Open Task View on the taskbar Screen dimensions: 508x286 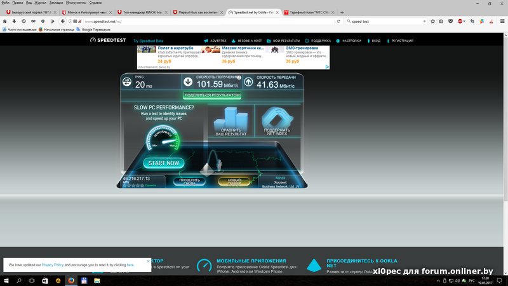click(x=32, y=281)
